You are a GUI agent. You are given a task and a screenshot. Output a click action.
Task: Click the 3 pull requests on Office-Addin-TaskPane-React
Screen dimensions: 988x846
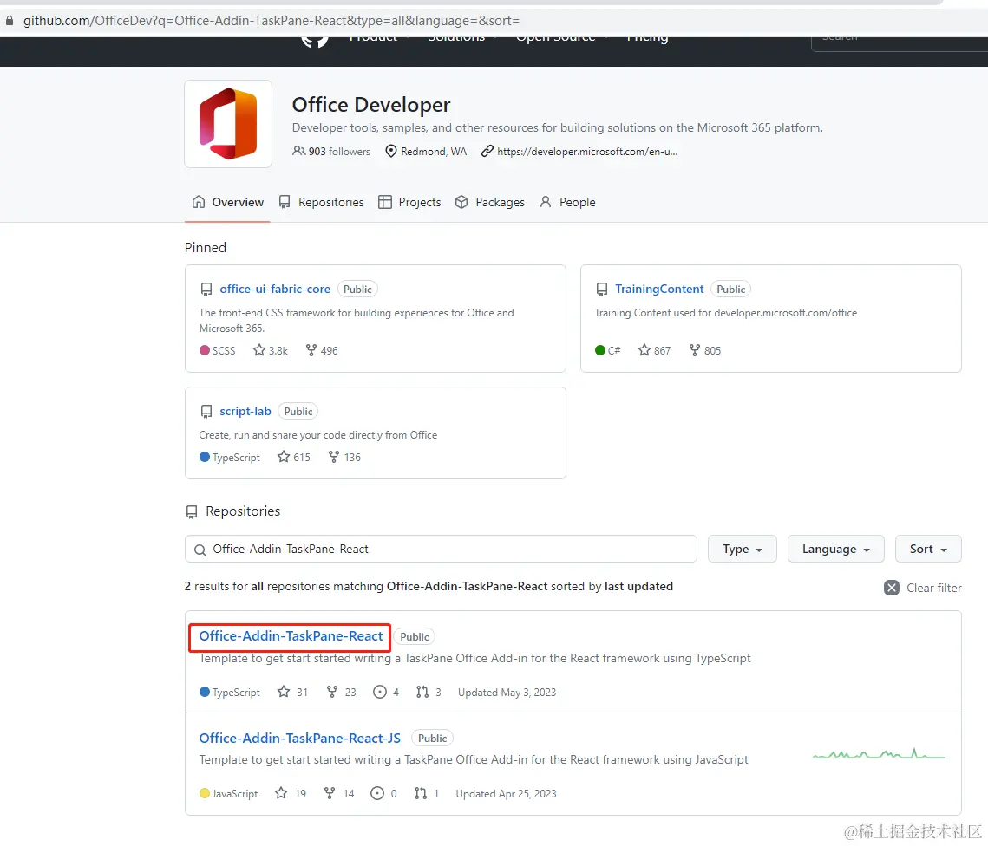429,693
